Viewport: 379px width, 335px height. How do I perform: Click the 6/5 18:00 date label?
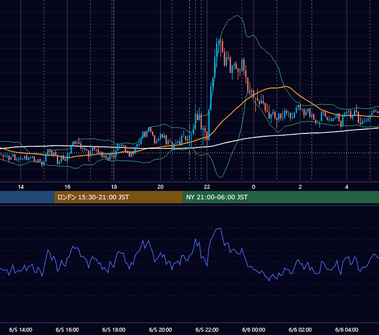pyautogui.click(x=114, y=329)
